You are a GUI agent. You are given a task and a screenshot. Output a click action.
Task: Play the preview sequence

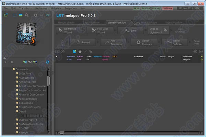pyautogui.click(x=5, y=62)
